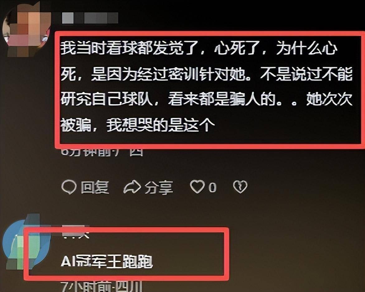Open the first commenter's blurred username
The width and height of the screenshot is (365, 292).
coord(90,18)
